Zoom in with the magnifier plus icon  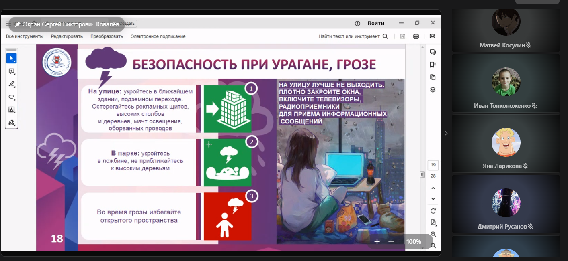[433, 234]
